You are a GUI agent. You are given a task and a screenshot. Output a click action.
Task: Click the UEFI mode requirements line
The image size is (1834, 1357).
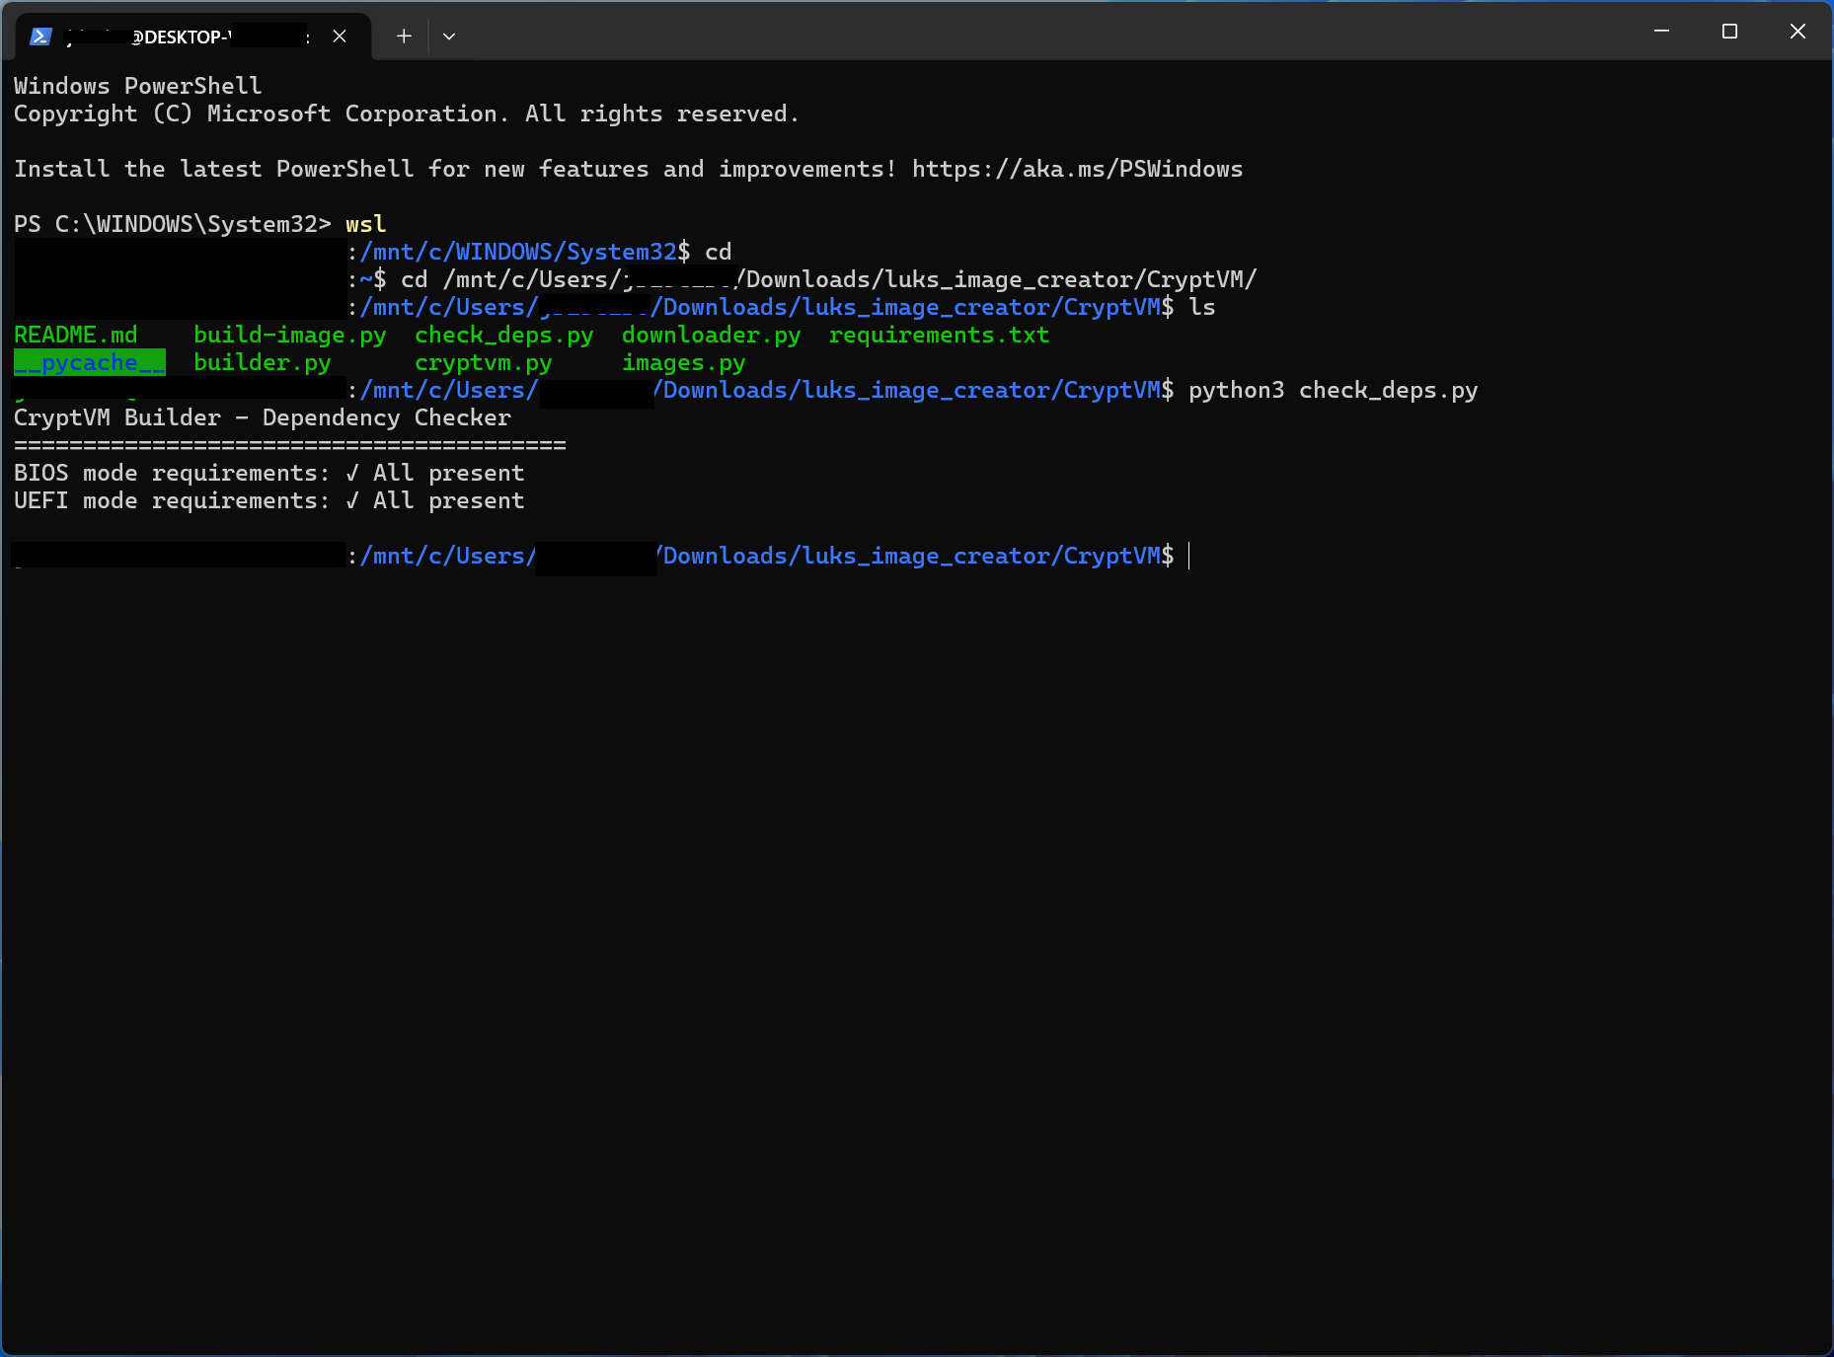pyautogui.click(x=268, y=500)
